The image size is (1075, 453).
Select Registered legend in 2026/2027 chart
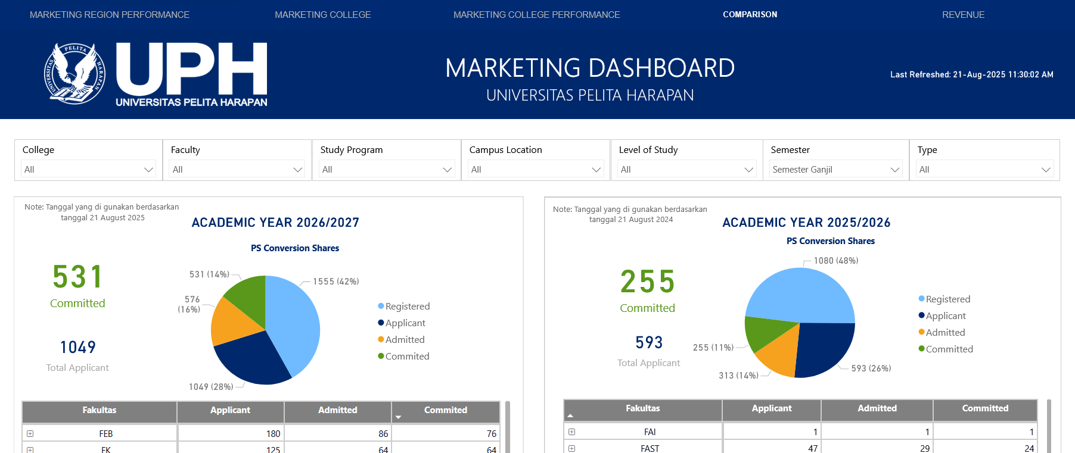[403, 306]
